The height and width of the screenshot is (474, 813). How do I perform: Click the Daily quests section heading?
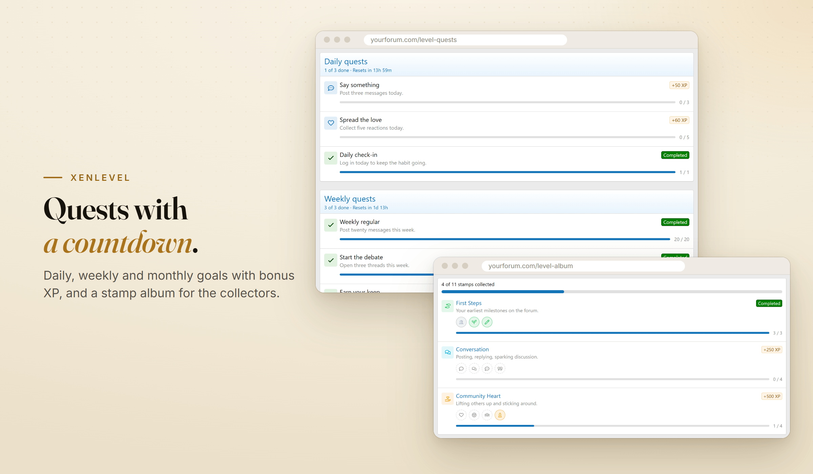click(346, 62)
